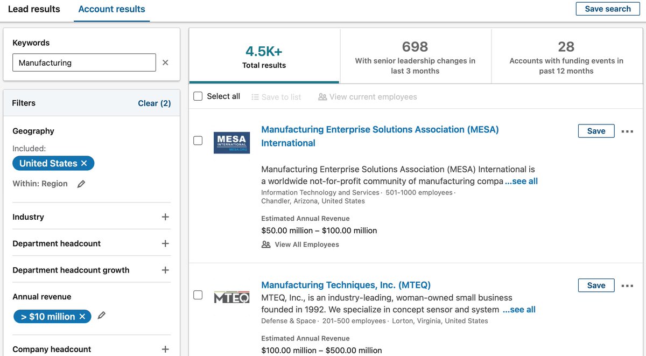This screenshot has width=646, height=356.
Task: Select the 4.5K+ Total results tab
Action: pos(264,56)
